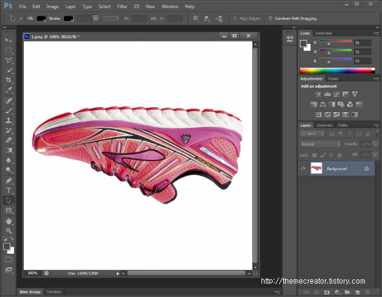The height and width of the screenshot is (297, 382).
Task: Click the Curves adjustment icon
Action: (x=336, y=94)
